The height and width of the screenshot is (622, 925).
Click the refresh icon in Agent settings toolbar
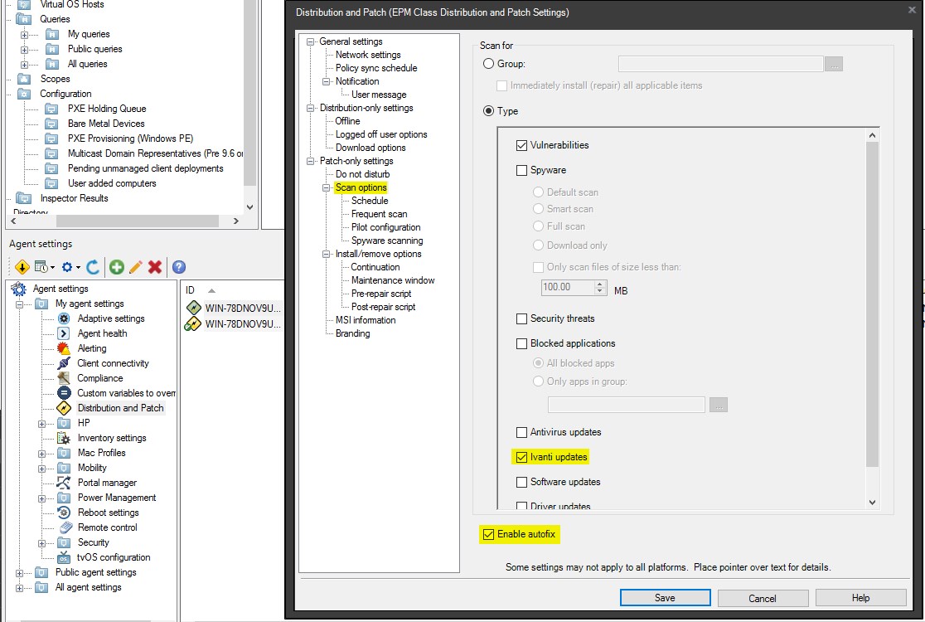(93, 267)
